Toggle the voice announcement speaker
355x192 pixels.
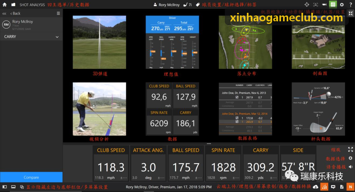(x=350, y=167)
